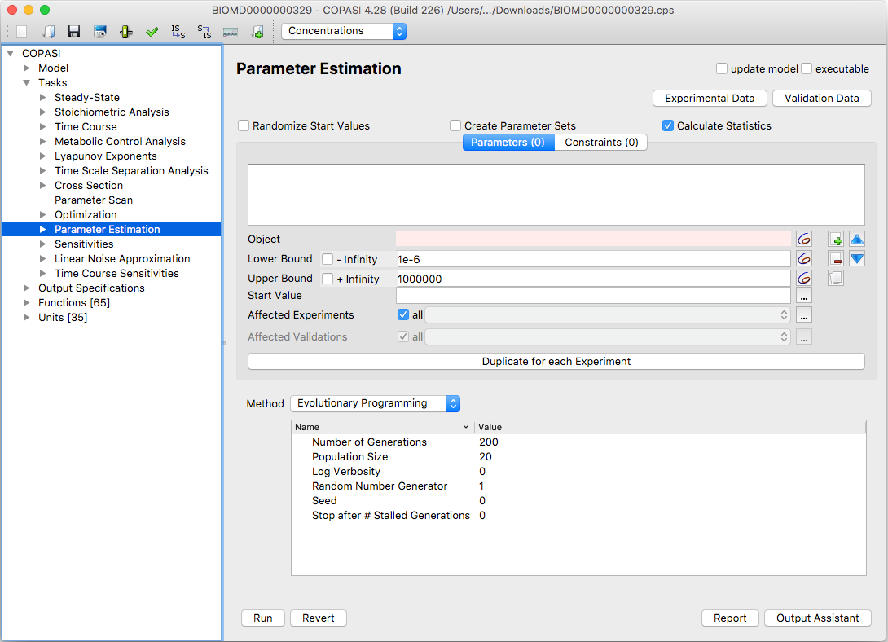The height and width of the screenshot is (642, 888).
Task: Select the Parameters (0) tab
Action: pos(508,142)
